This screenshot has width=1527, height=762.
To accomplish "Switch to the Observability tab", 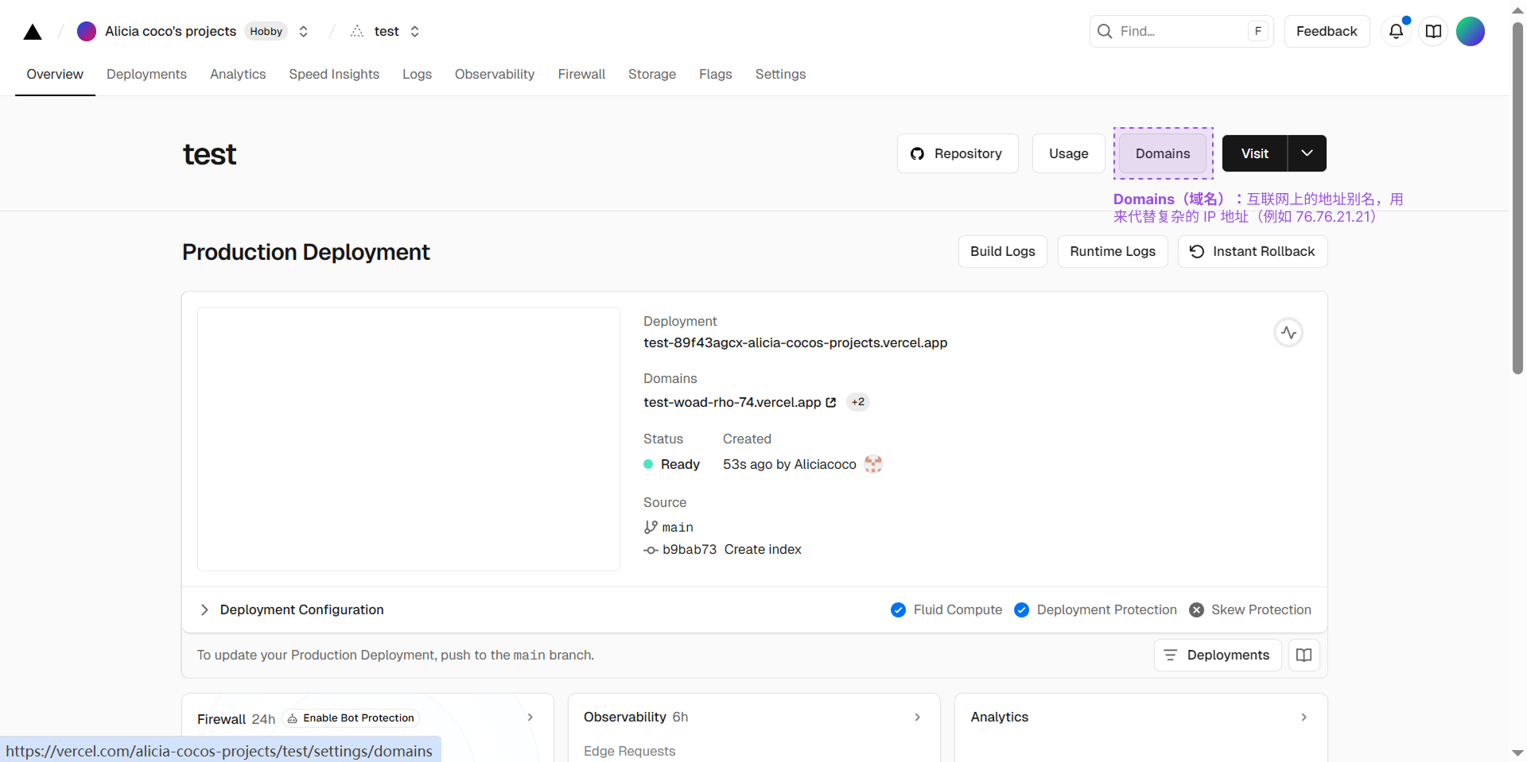I will tap(495, 74).
